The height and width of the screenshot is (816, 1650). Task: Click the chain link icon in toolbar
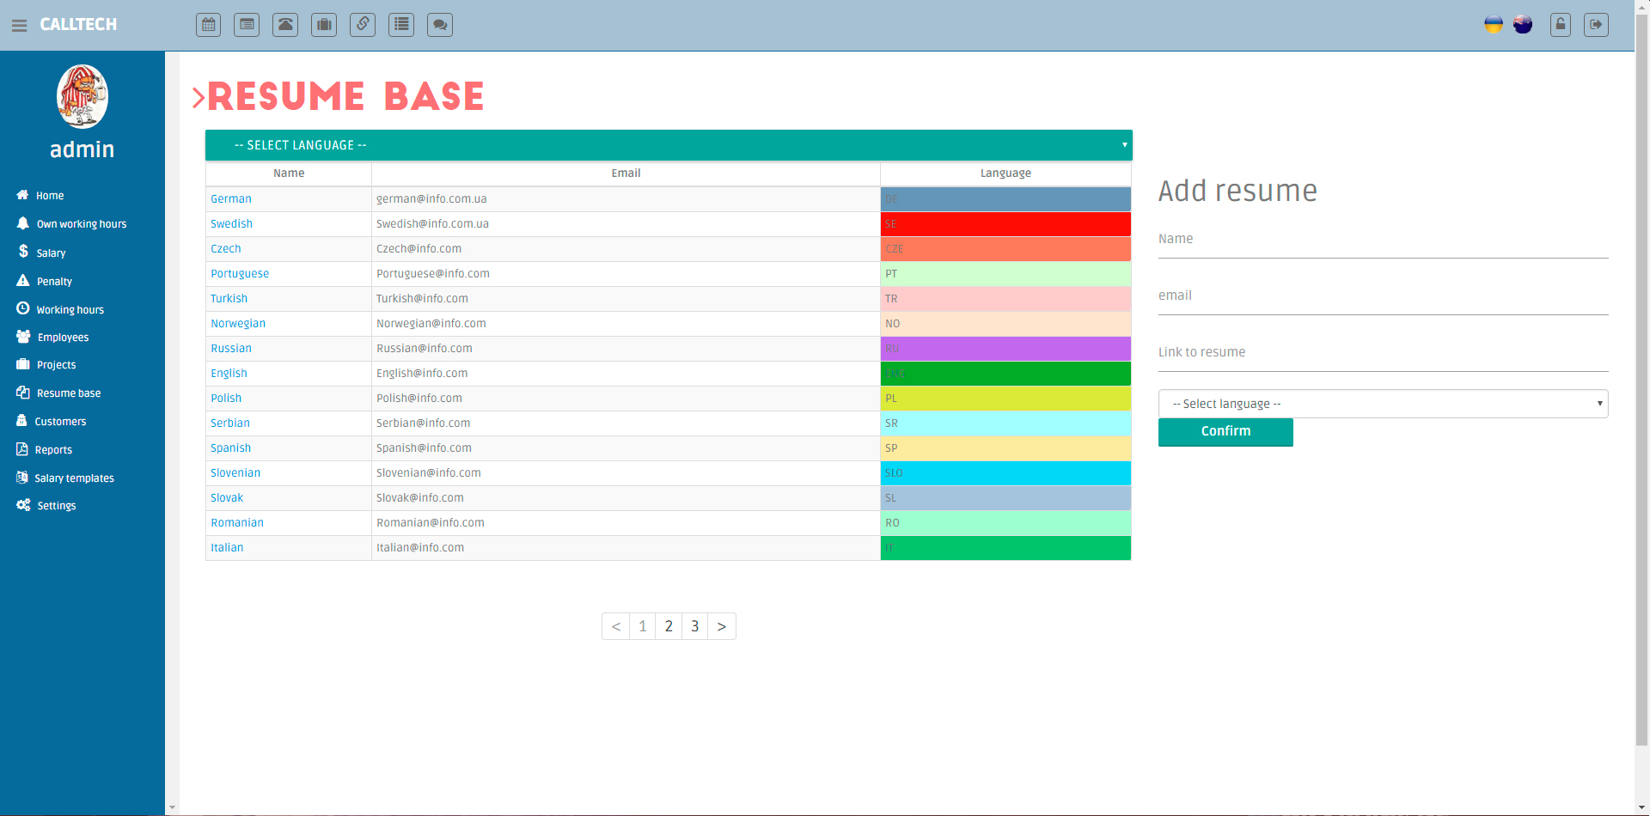[363, 25]
